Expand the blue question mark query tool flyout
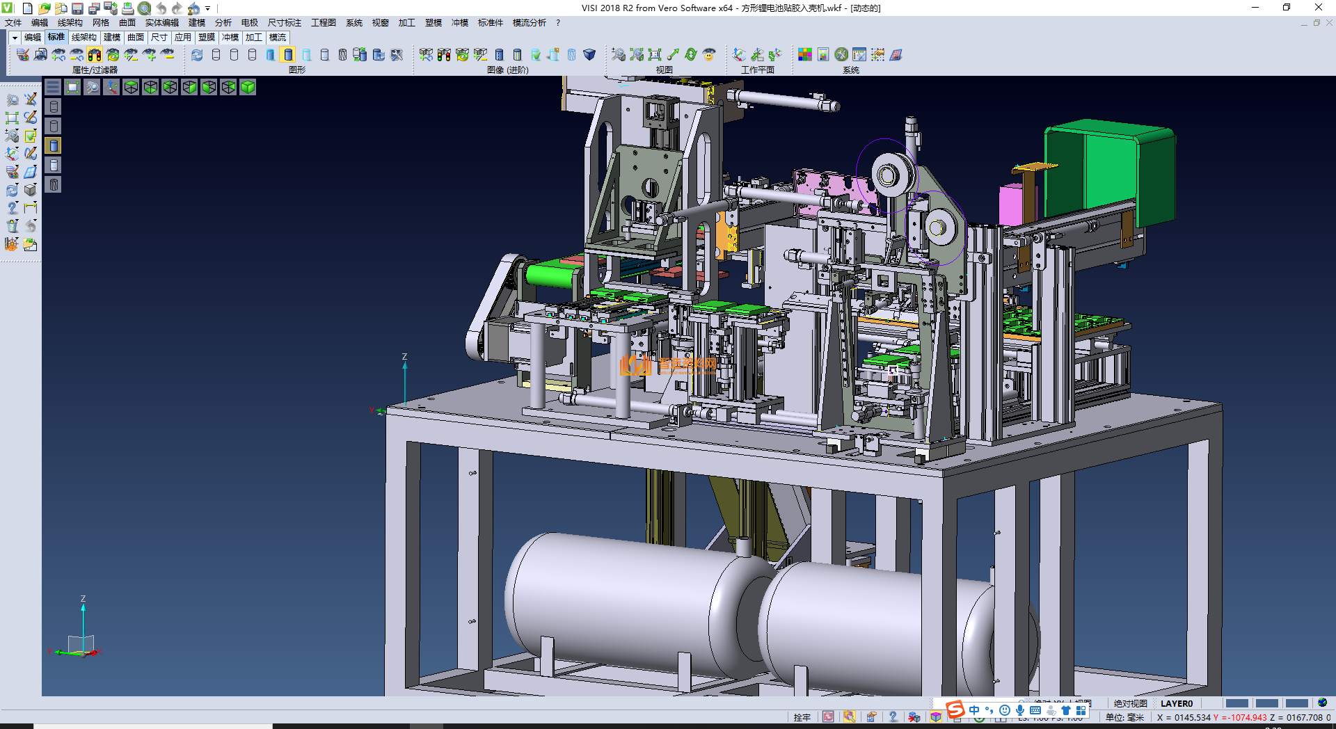The width and height of the screenshot is (1336, 729). point(13,208)
